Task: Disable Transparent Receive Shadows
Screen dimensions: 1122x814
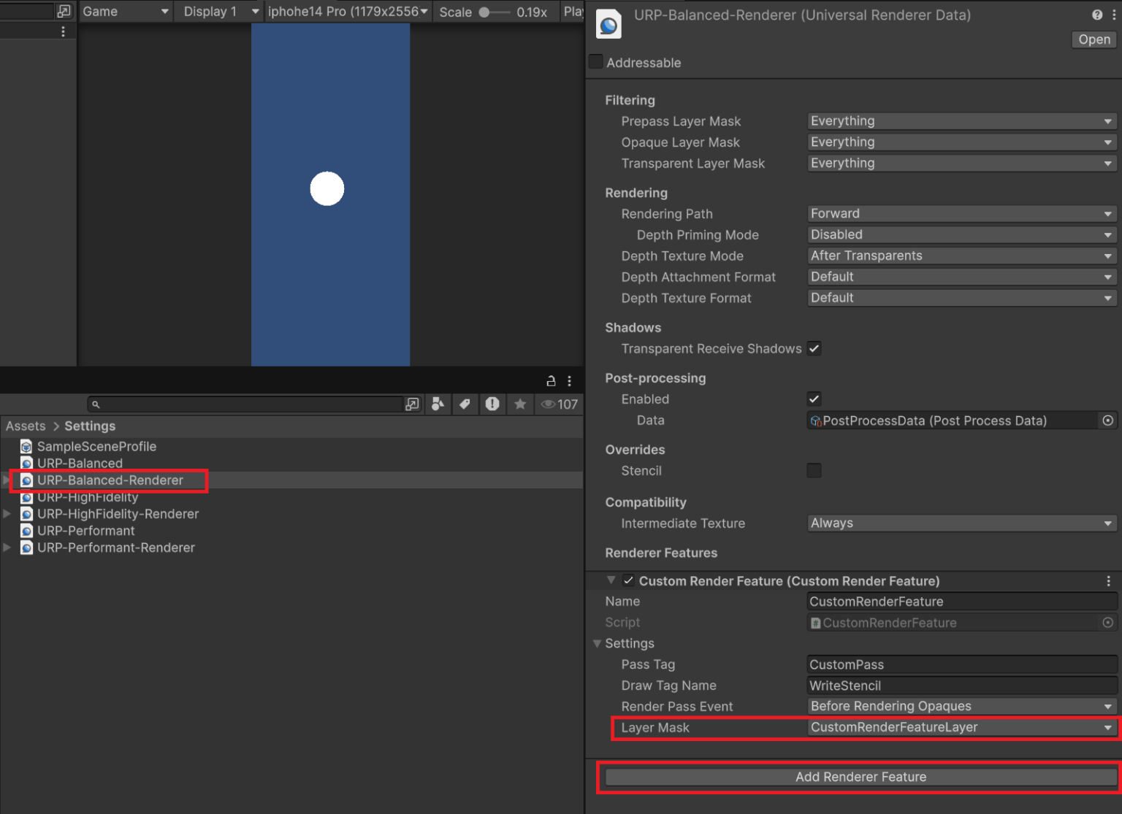Action: click(x=814, y=349)
